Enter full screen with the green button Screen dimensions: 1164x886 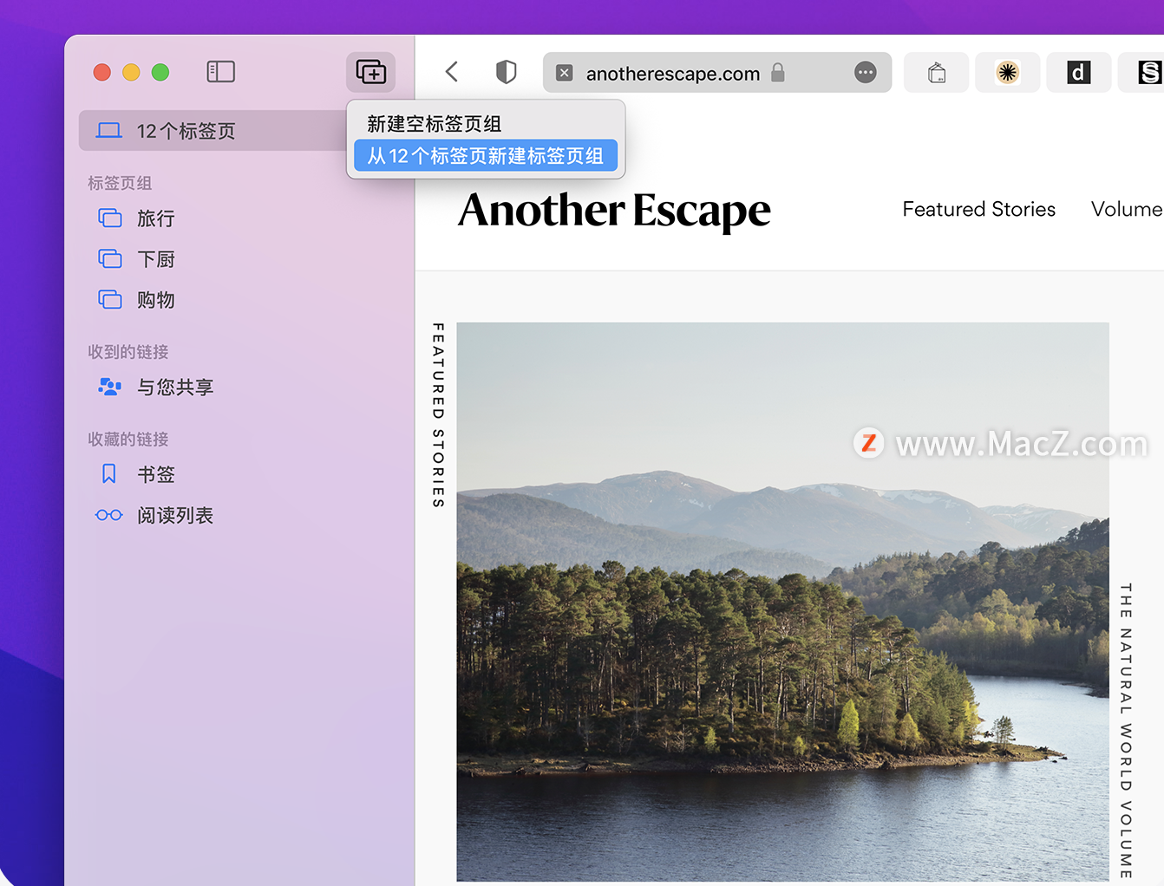[160, 72]
